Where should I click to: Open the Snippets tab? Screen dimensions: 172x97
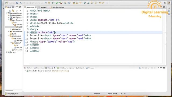coord(80,68)
